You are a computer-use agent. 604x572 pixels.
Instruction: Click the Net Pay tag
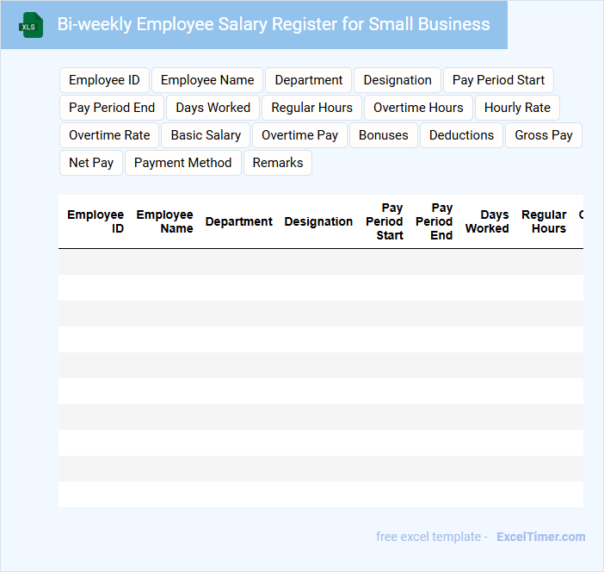(91, 163)
